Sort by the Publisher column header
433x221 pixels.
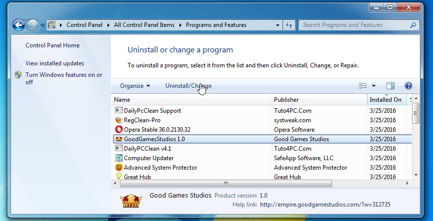point(318,100)
